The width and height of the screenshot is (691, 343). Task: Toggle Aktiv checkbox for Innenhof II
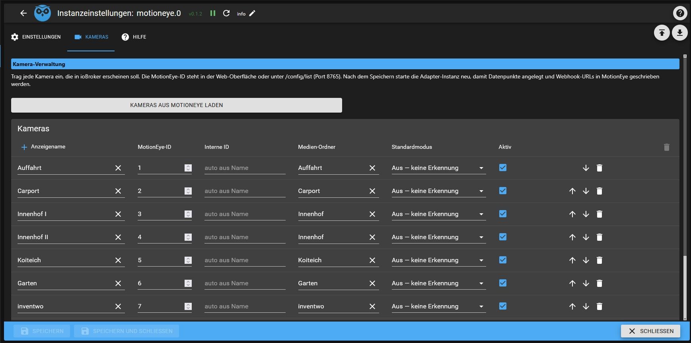click(x=503, y=237)
